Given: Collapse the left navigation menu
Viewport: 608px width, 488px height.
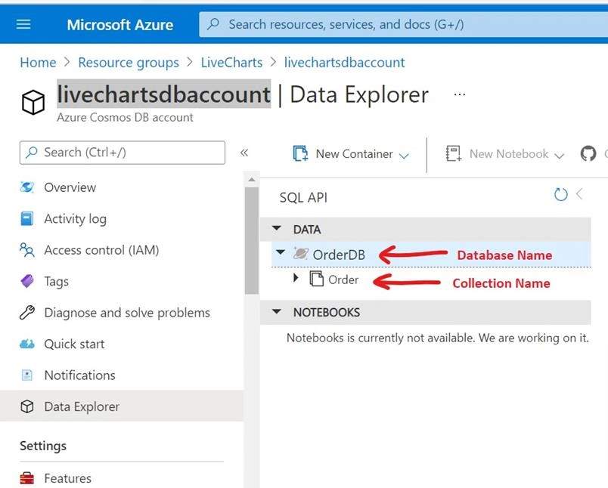Looking at the screenshot, I should (244, 153).
